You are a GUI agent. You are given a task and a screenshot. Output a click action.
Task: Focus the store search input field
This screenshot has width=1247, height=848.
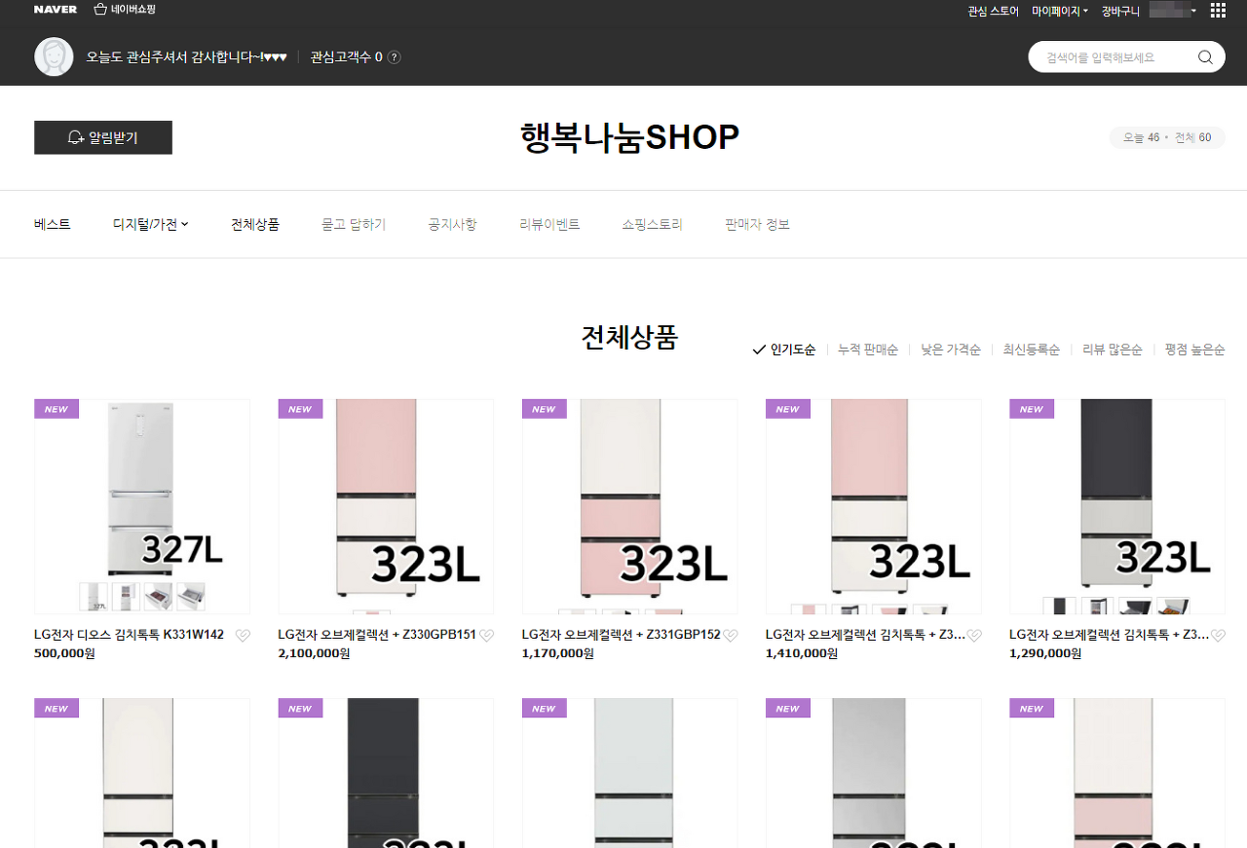[x=1111, y=57]
